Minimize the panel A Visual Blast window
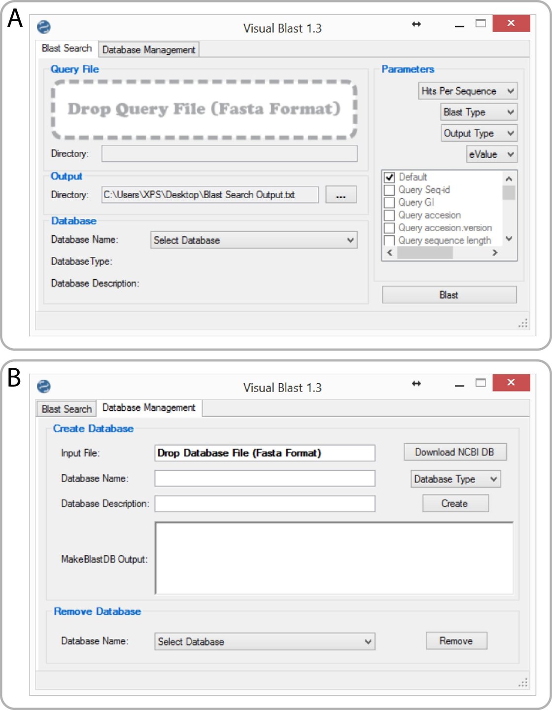 [x=459, y=25]
